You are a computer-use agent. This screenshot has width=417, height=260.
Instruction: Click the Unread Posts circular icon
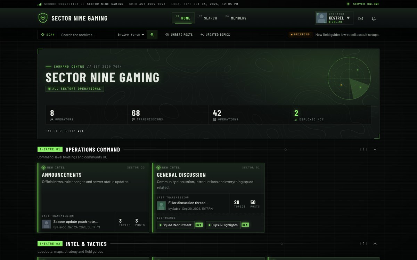click(x=167, y=35)
